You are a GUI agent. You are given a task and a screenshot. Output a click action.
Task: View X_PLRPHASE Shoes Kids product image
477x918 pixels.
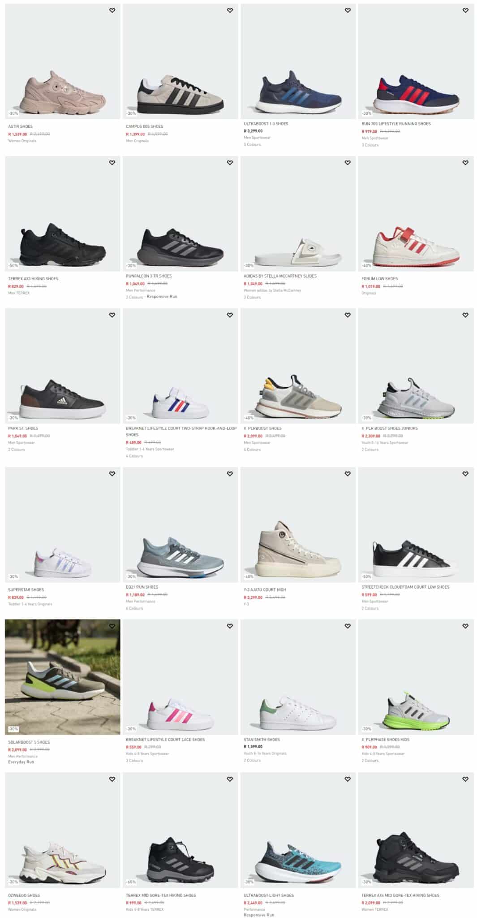416,677
